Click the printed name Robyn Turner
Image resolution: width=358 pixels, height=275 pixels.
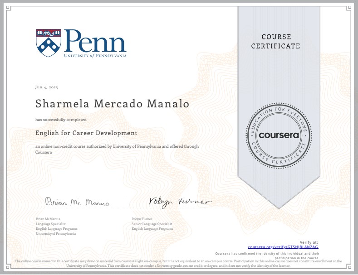click(x=142, y=219)
